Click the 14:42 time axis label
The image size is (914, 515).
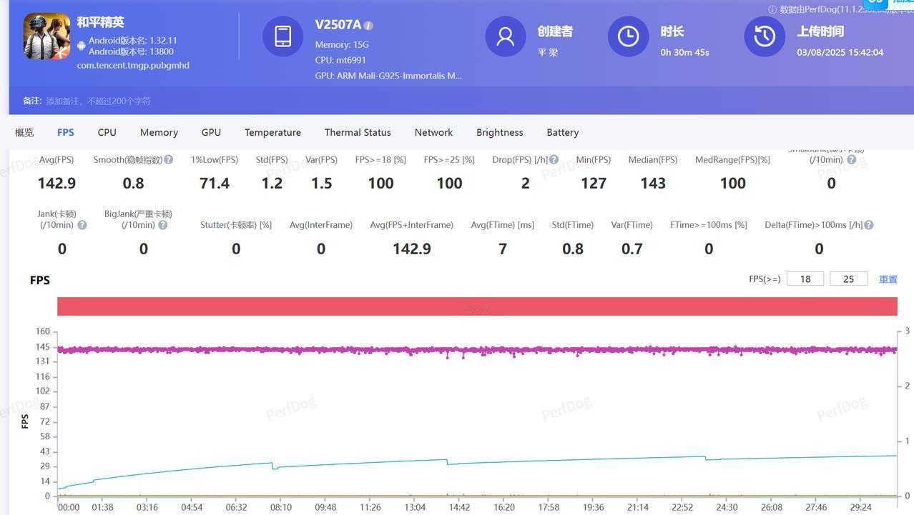click(459, 507)
